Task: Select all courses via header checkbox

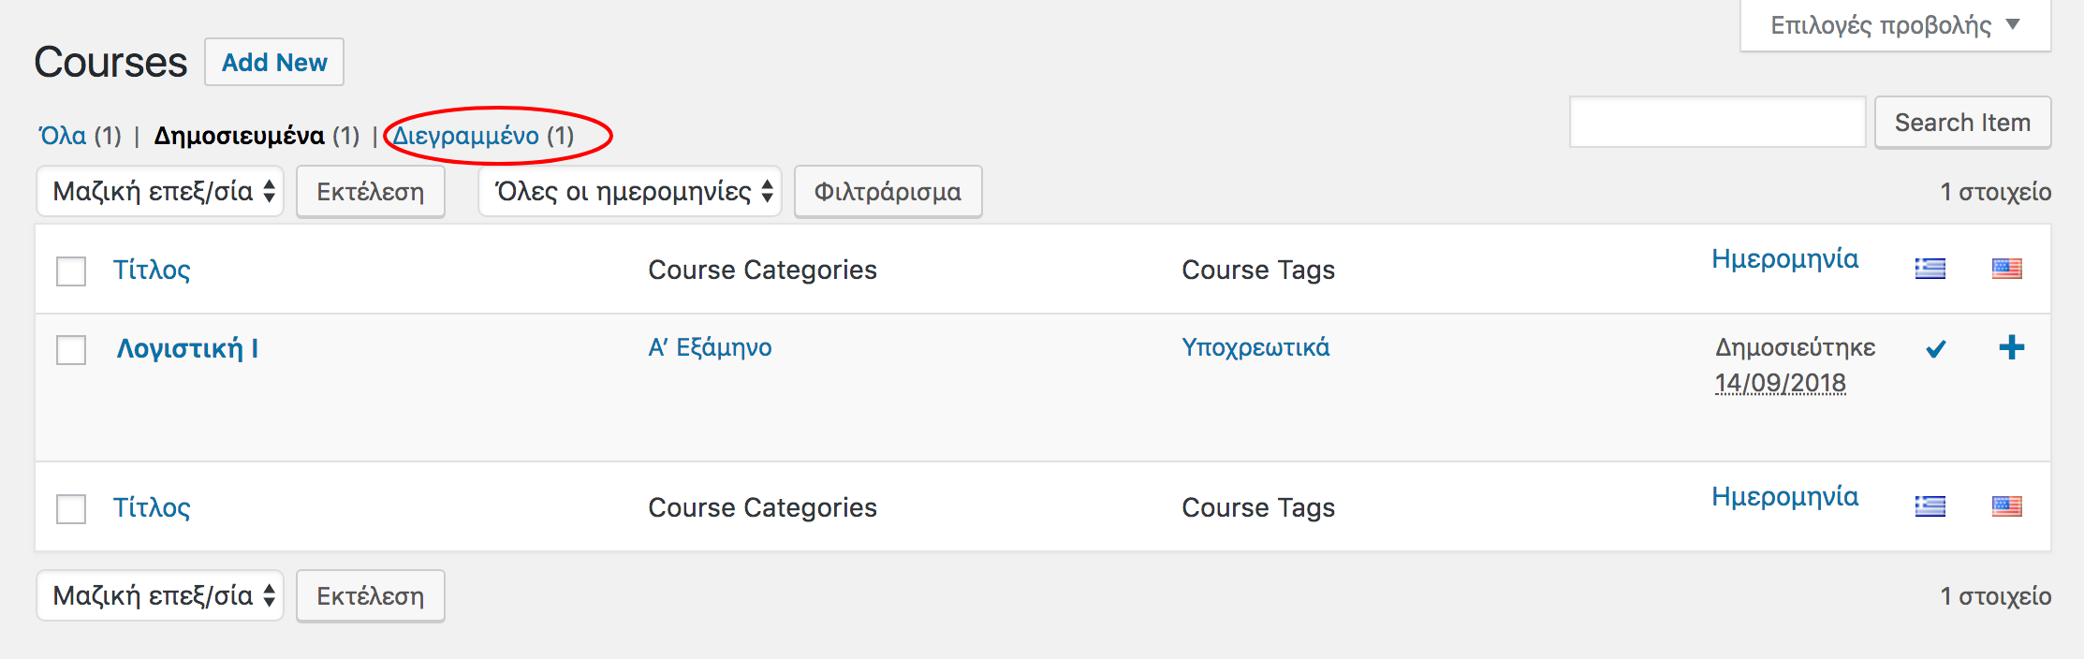Action: click(71, 271)
